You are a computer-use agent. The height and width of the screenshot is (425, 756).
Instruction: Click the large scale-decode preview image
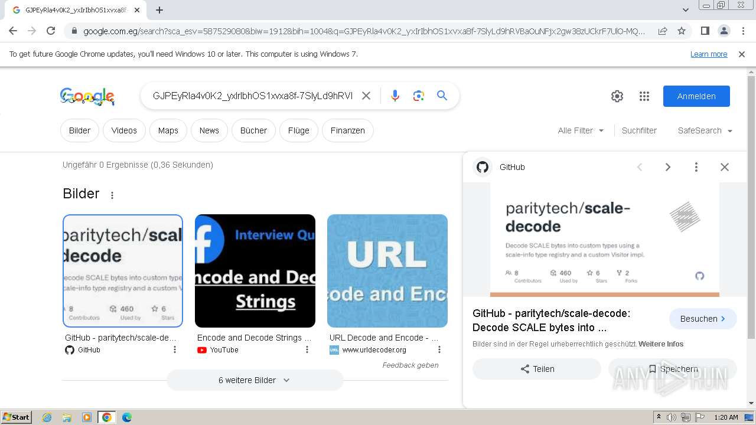click(605, 240)
